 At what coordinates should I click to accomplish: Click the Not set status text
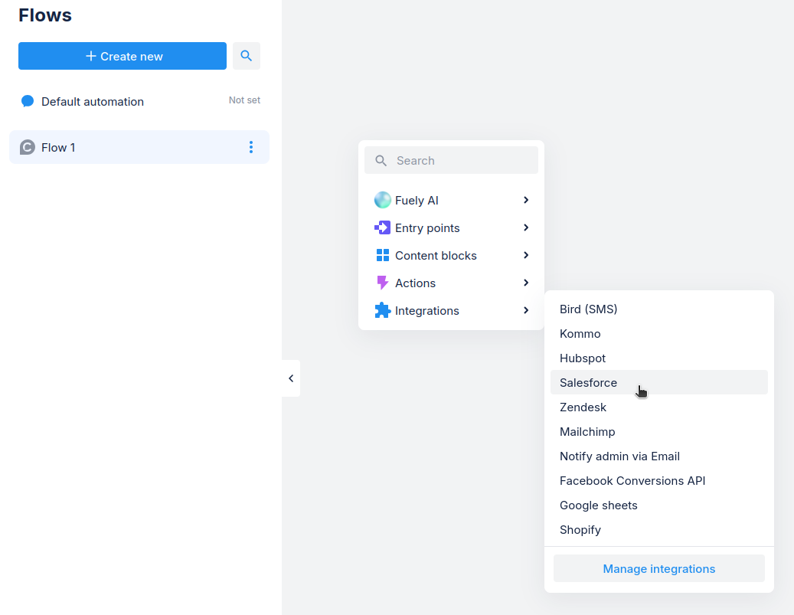click(x=244, y=100)
